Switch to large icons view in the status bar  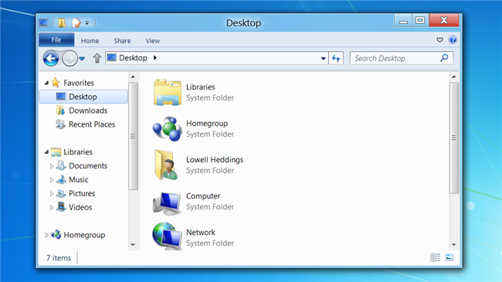tap(449, 257)
